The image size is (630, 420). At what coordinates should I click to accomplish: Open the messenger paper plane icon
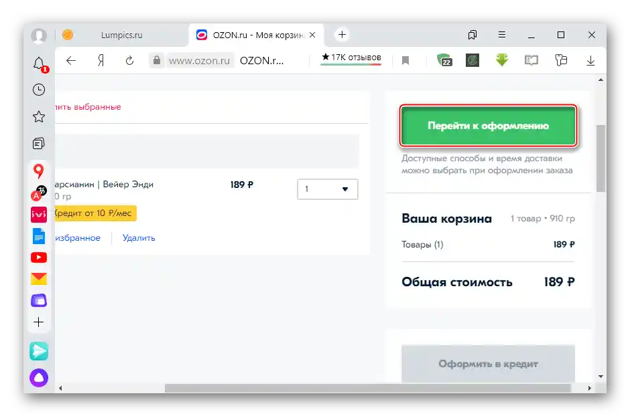(x=39, y=352)
